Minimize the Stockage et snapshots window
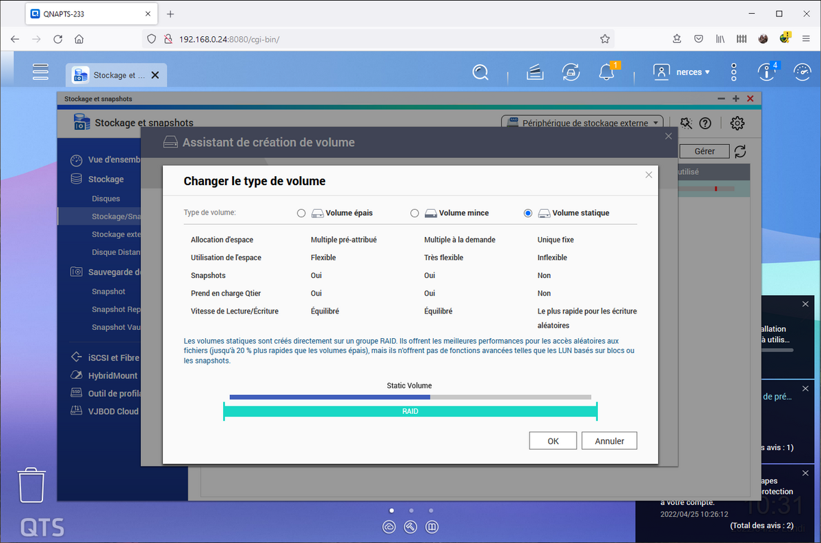 (x=721, y=98)
